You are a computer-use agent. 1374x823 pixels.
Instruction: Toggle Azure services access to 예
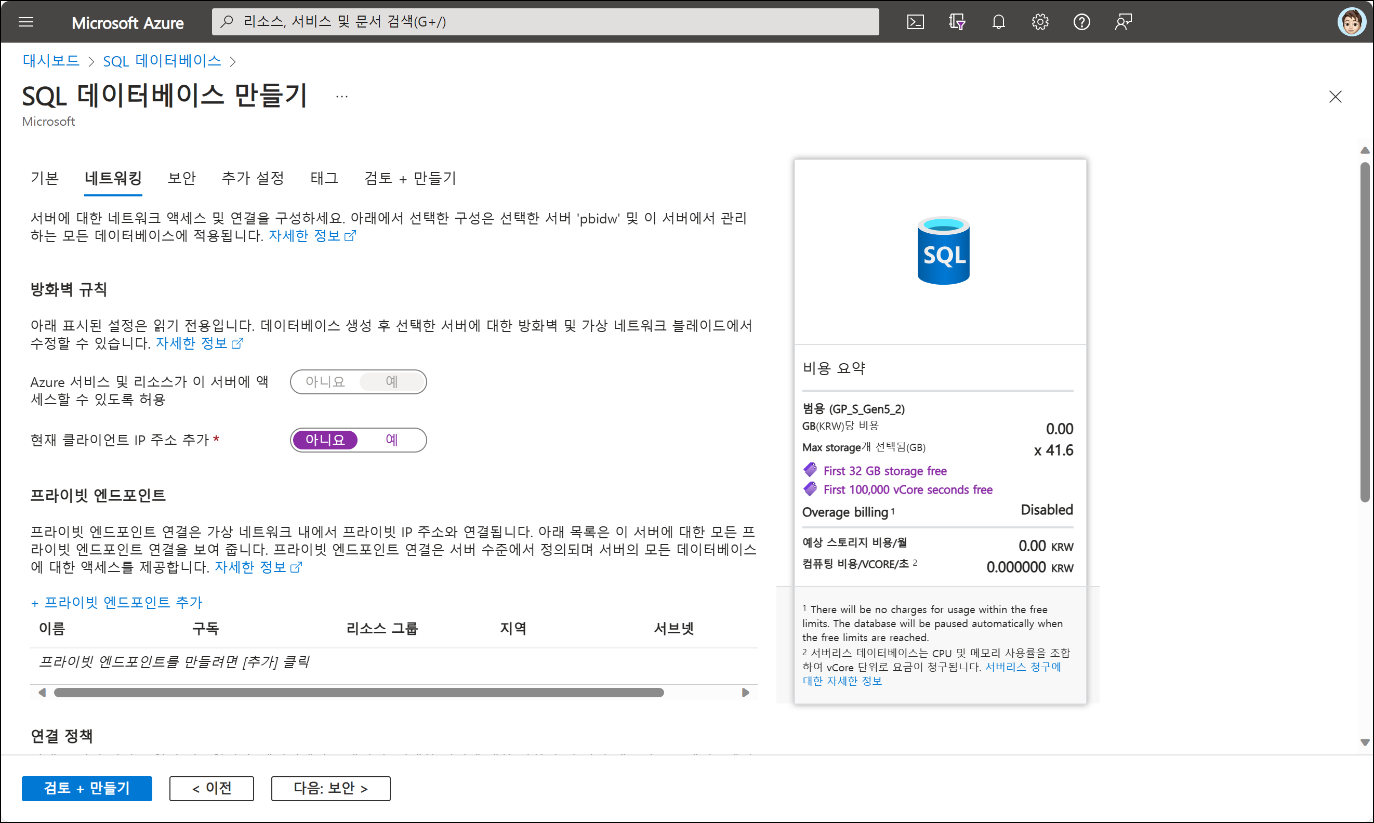(392, 381)
